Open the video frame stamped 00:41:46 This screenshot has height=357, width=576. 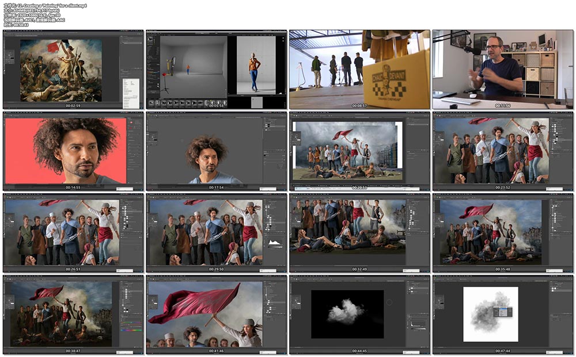tap(217, 314)
